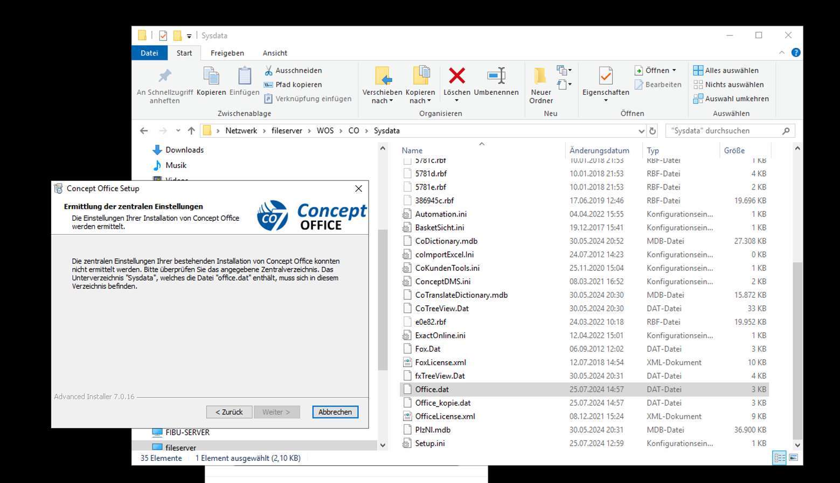Create a folder with Neuer Ordner

540,86
